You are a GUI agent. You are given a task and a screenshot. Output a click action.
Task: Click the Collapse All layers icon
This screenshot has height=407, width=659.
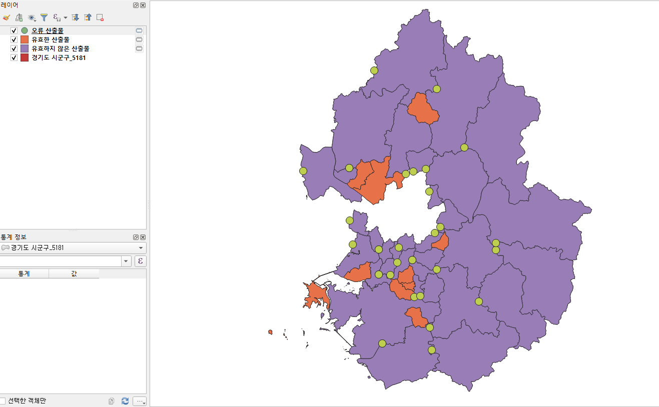pos(88,17)
